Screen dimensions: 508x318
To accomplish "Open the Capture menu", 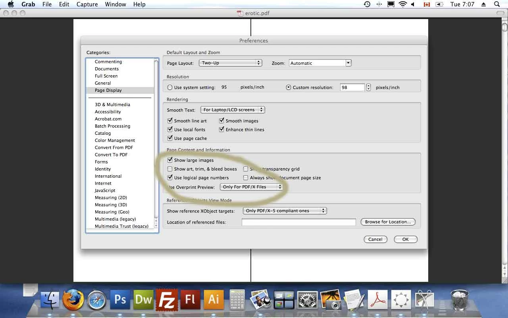I will point(87,4).
